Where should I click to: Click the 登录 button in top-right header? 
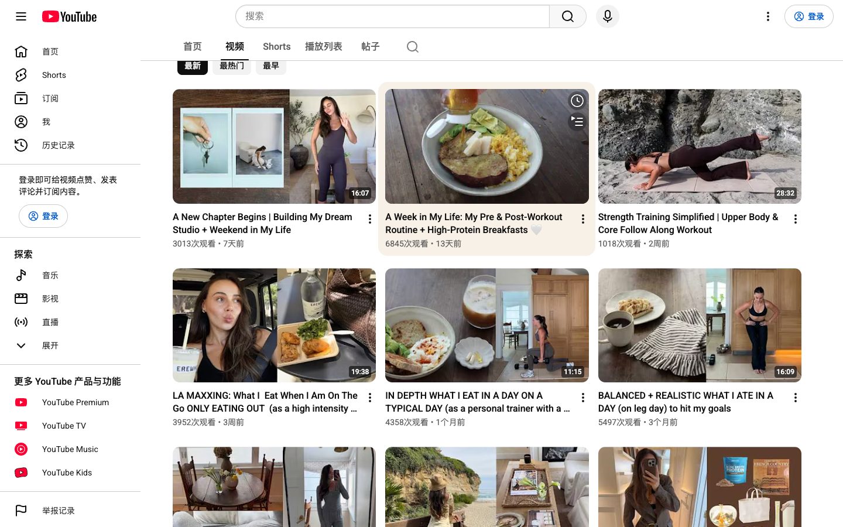point(809,16)
